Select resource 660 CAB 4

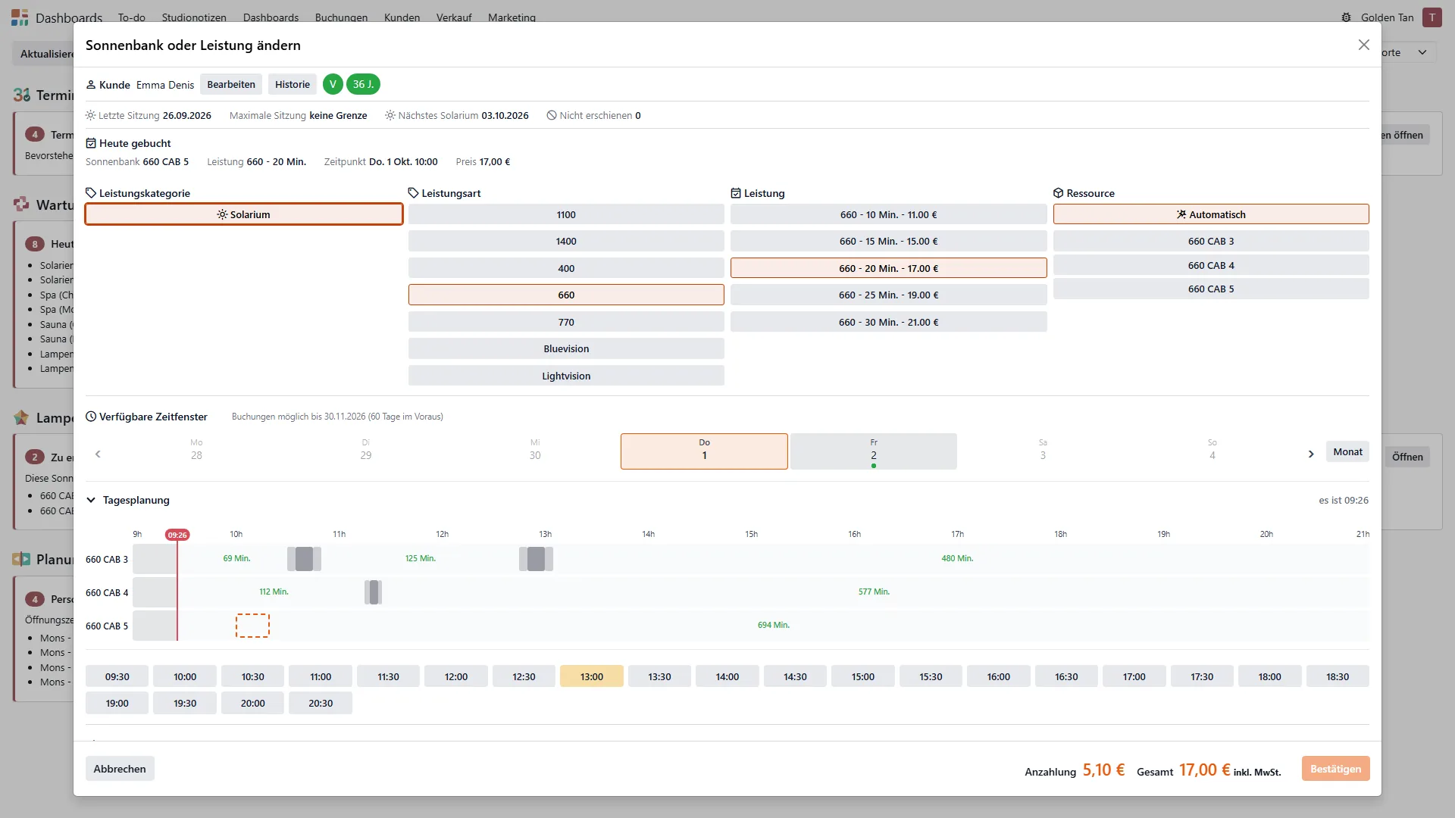(1211, 265)
